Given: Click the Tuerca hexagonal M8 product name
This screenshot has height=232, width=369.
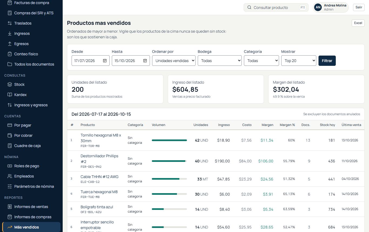Looking at the screenshot, I should pos(99,192).
